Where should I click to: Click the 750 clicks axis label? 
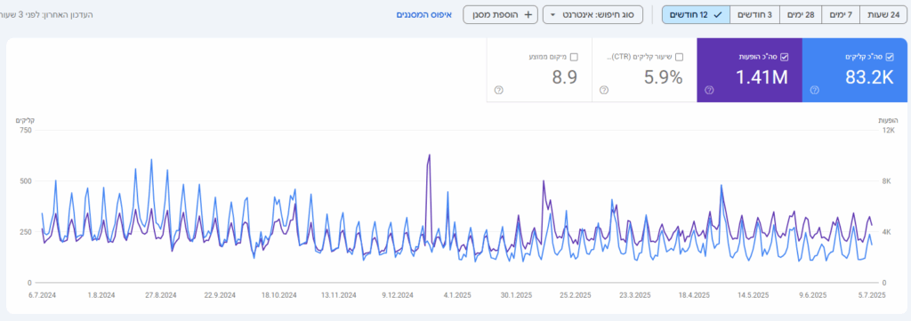click(x=26, y=130)
